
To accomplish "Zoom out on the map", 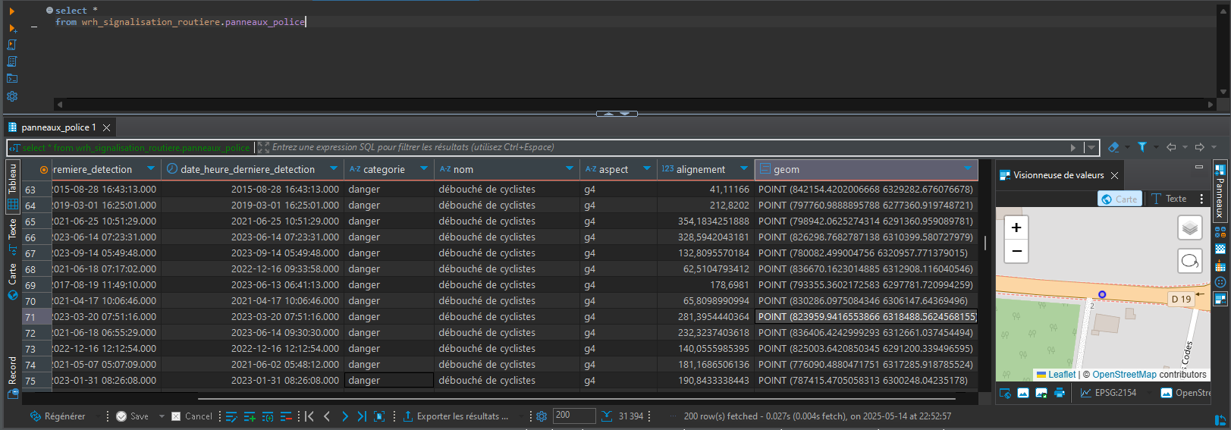I will pos(1016,251).
